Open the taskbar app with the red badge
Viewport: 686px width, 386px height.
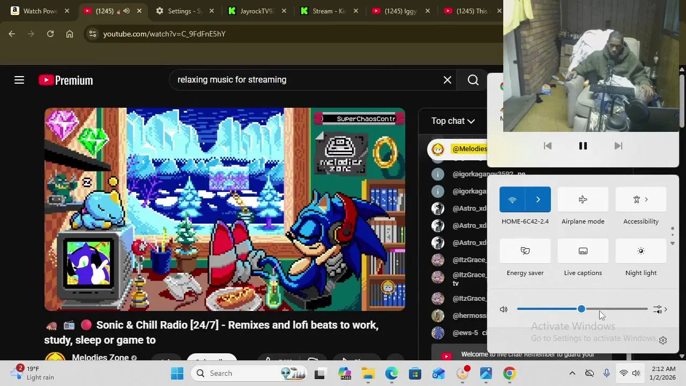pos(463,373)
